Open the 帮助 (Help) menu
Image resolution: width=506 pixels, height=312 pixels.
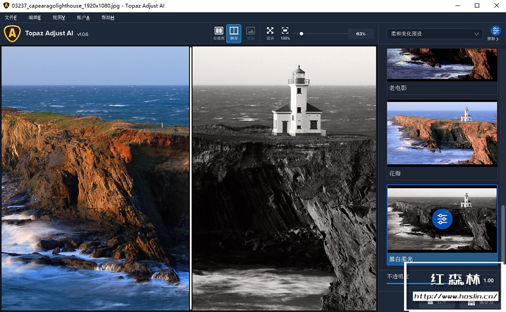click(x=107, y=18)
